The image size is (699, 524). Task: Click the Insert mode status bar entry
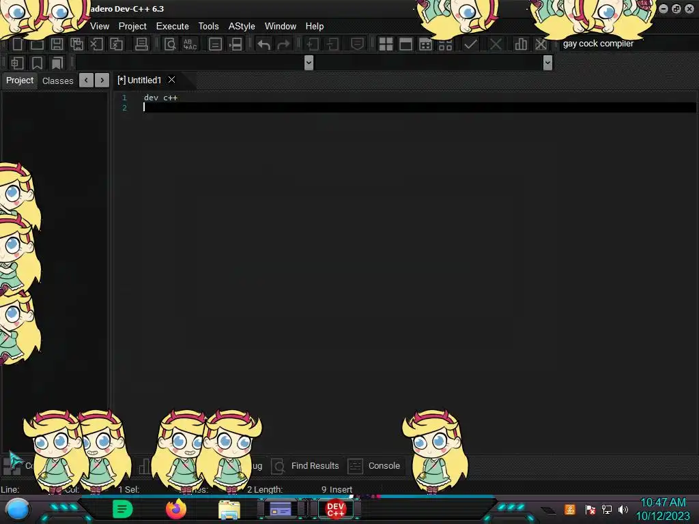click(341, 489)
